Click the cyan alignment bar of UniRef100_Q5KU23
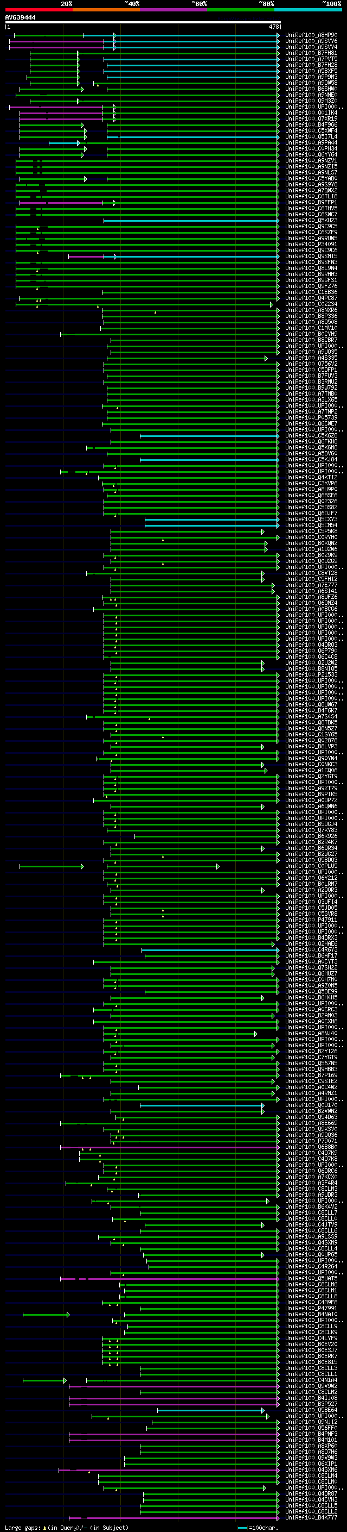The height and width of the screenshot is (1532, 347). click(x=191, y=221)
